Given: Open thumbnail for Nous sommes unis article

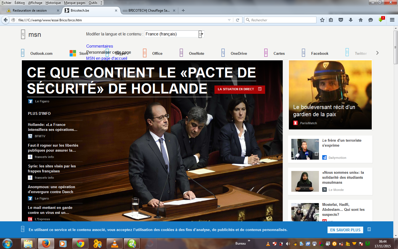Looking at the screenshot, I should (x=305, y=181).
